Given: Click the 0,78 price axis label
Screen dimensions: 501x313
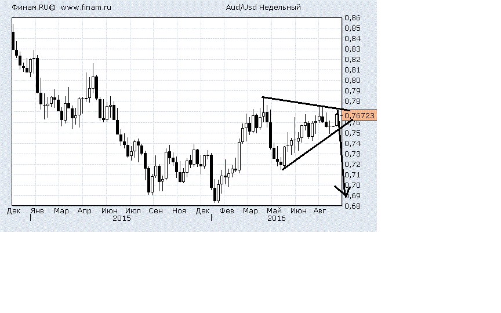Looking at the screenshot, I should coord(353,101).
